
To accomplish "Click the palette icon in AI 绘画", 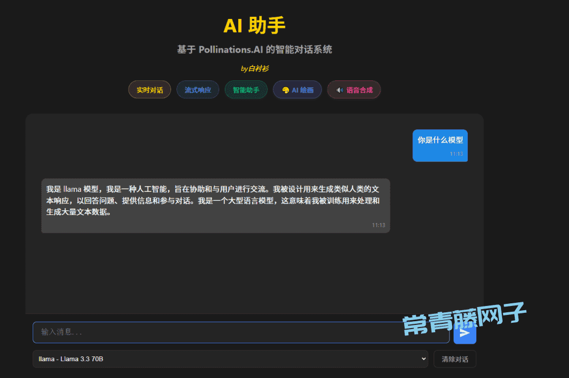I will (286, 90).
